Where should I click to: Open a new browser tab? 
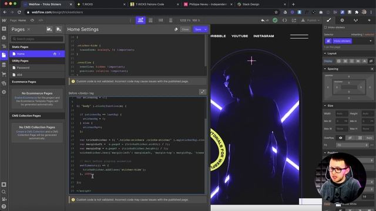tap(293, 4)
